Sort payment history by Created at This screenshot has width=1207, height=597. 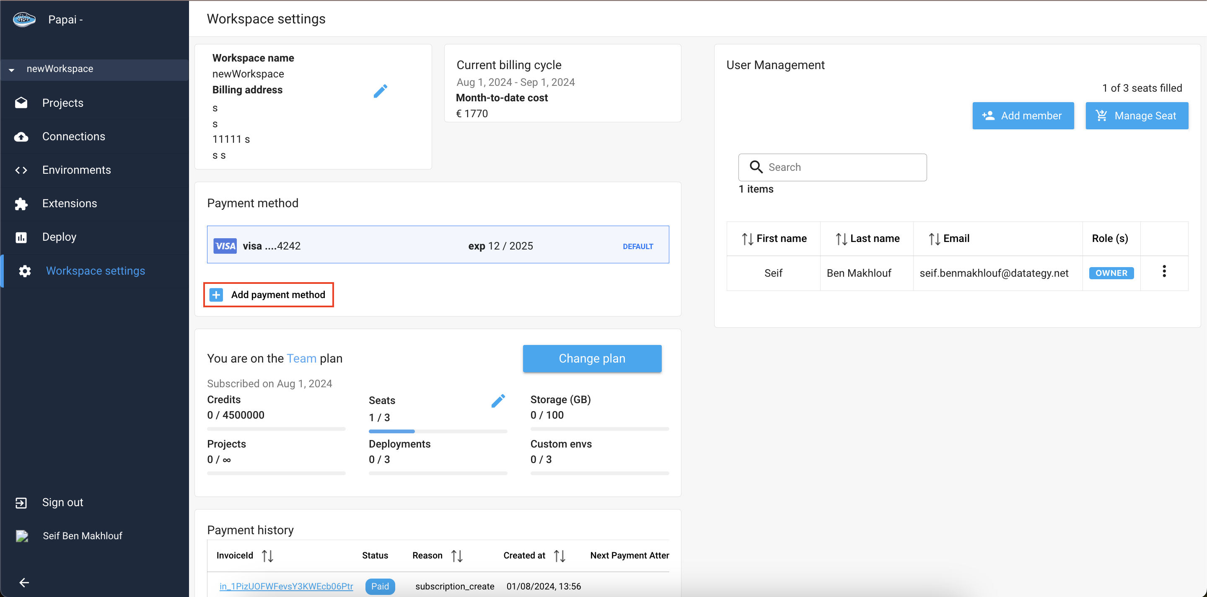tap(559, 556)
